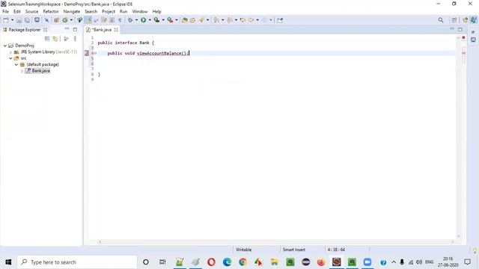Open the File menu

click(5, 12)
